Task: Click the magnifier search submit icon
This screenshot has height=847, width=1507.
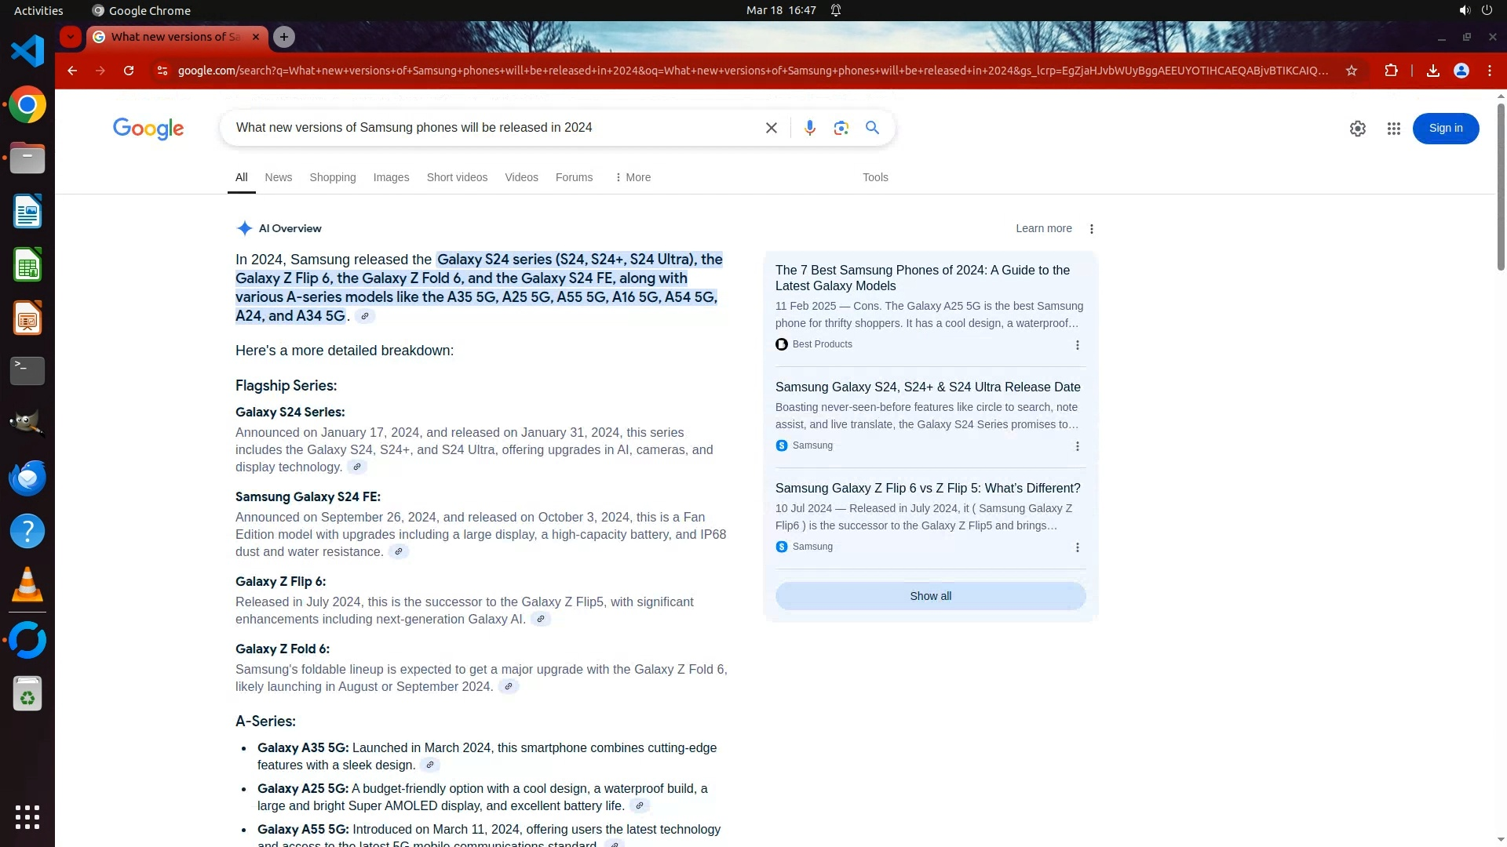Action: coord(872,128)
